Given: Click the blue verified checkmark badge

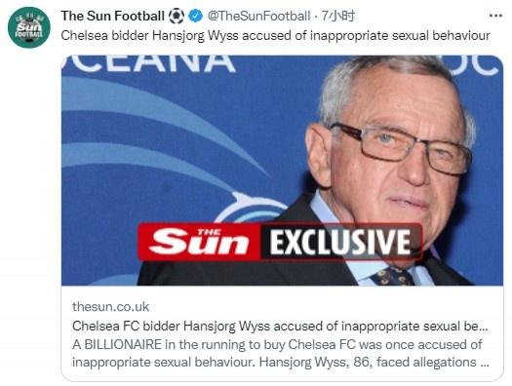Looking at the screenshot, I should pos(196,16).
